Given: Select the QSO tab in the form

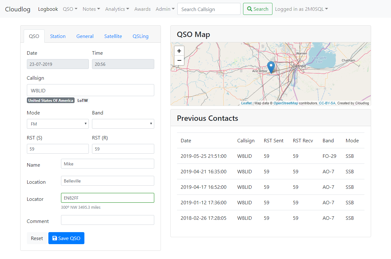Looking at the screenshot, I should (x=34, y=36).
